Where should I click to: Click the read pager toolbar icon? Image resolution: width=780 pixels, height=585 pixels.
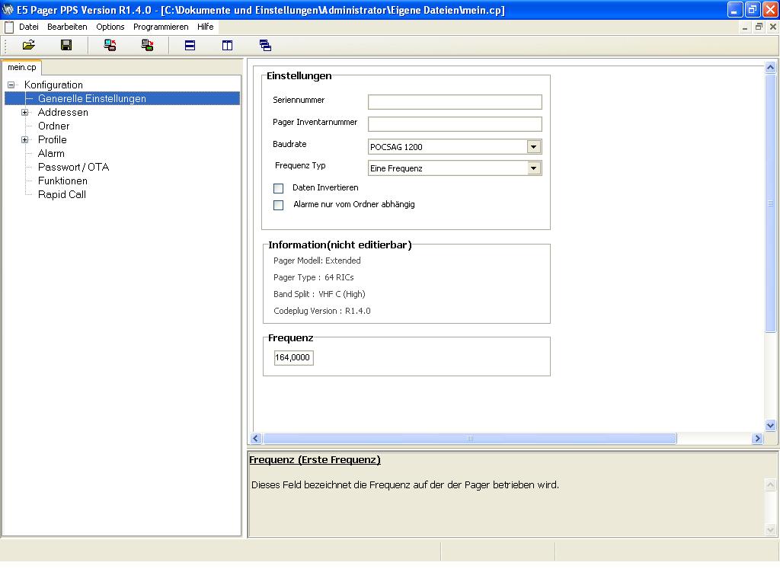pyautogui.click(x=110, y=46)
